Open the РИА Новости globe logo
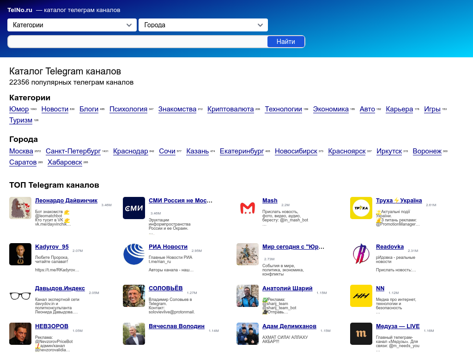473x355 pixels. [x=134, y=254]
